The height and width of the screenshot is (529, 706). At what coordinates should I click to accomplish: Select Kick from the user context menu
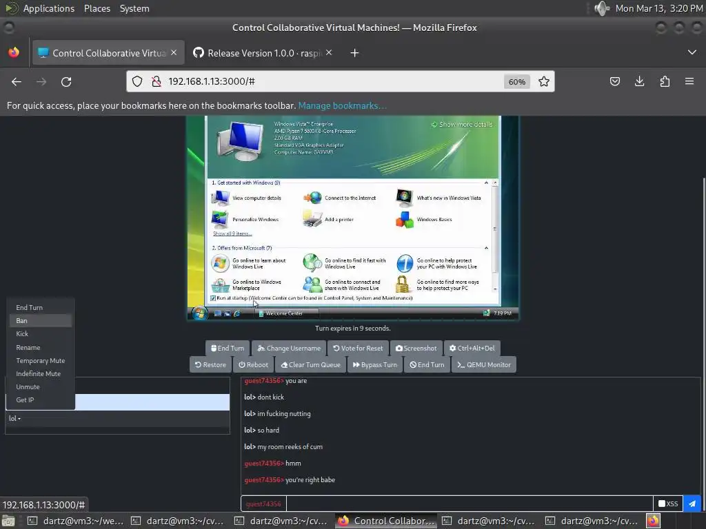click(x=41, y=334)
